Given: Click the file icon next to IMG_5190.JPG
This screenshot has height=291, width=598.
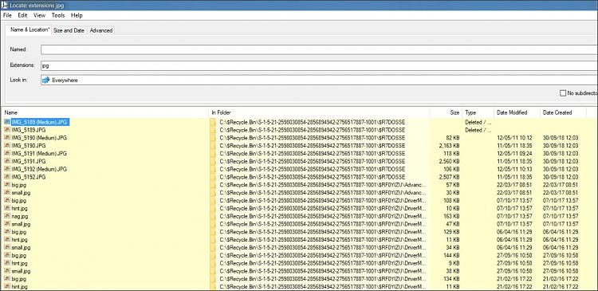Looking at the screenshot, I should coord(7,145).
